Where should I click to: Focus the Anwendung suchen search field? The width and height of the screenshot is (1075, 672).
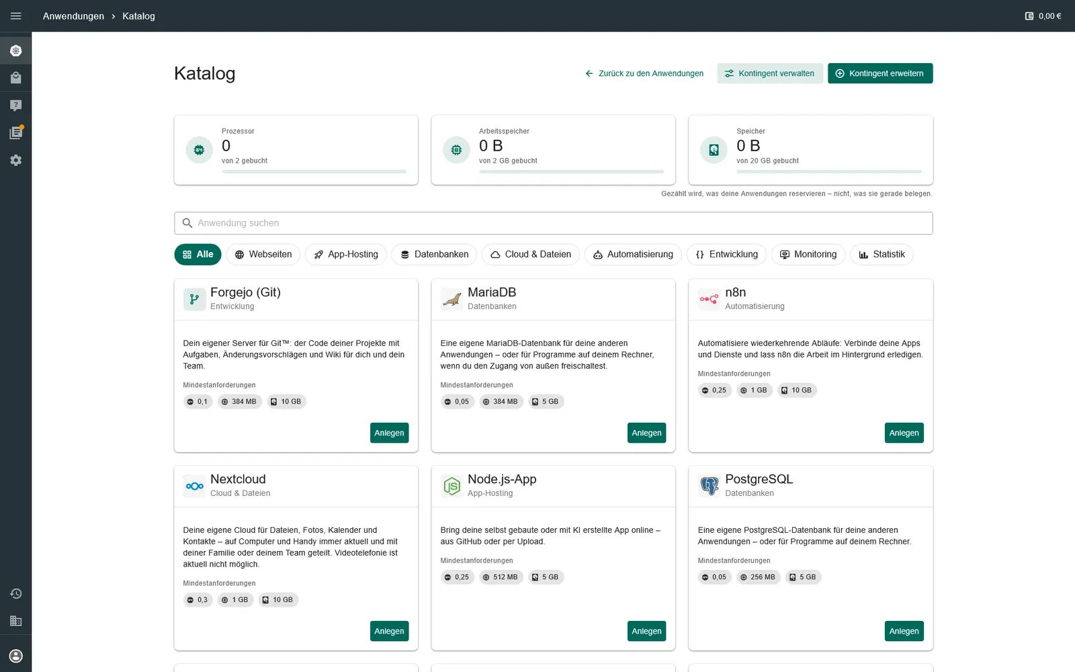554,223
